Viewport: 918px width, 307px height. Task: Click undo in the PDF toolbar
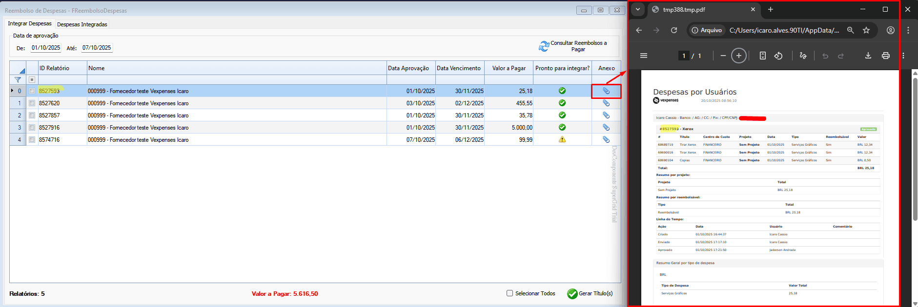pos(825,56)
